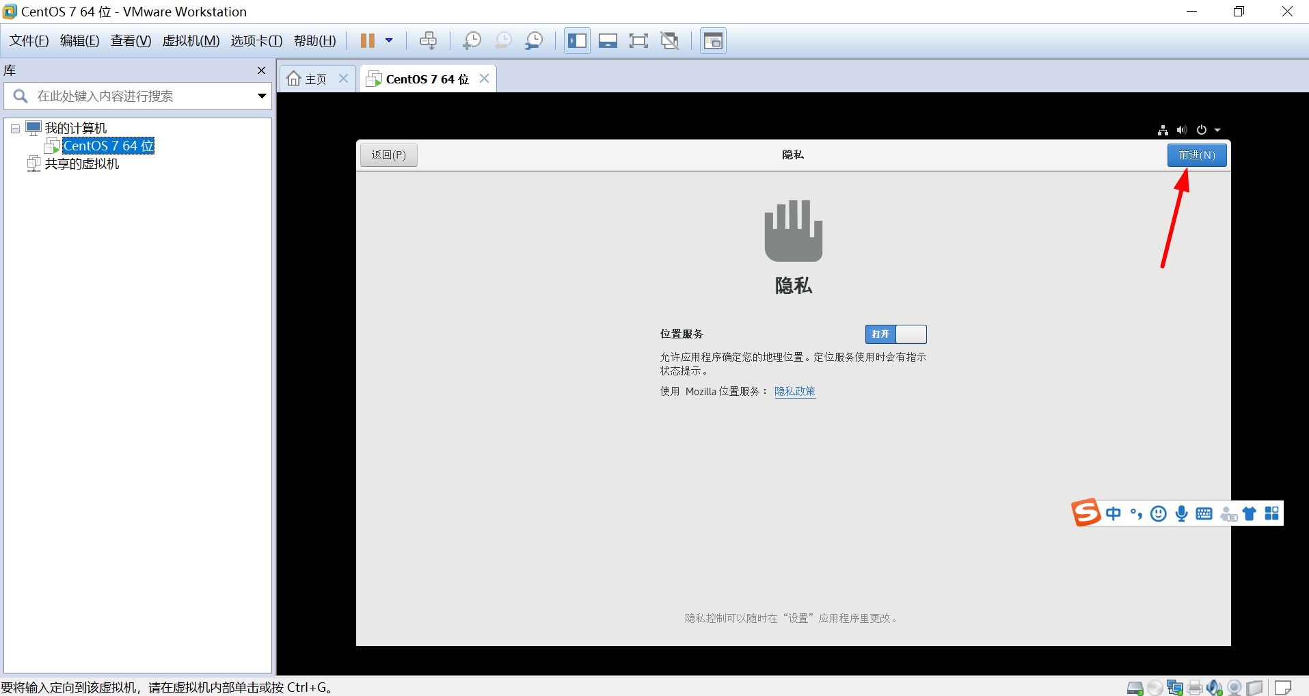
Task: Click the send Ctrl+Alt+Del icon
Action: (429, 41)
